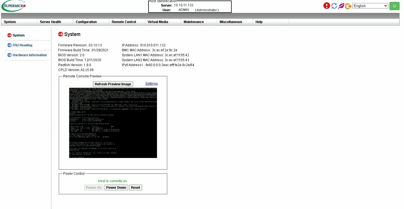404x209 pixels.
Task: Click Server 10.10.11.132 in host identification
Action: (177, 5)
